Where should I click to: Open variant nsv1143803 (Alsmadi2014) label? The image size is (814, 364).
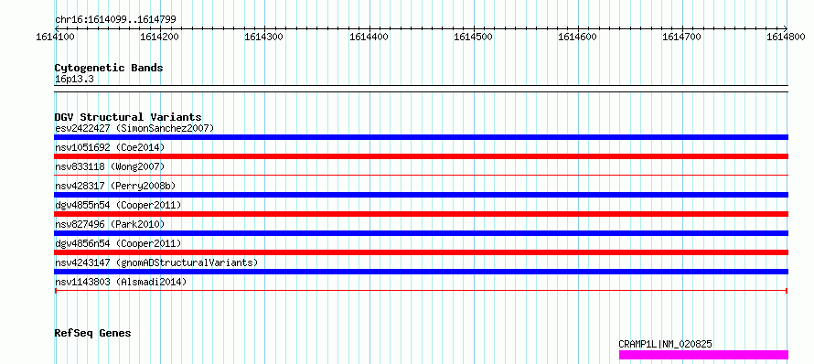tap(121, 282)
